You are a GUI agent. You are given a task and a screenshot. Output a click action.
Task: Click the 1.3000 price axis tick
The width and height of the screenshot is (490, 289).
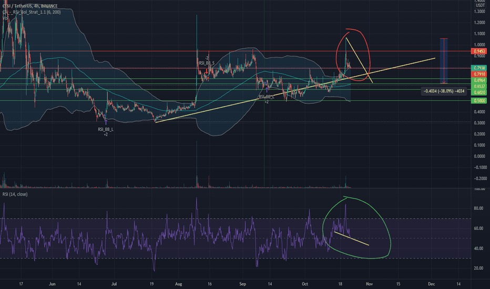tap(479, 12)
